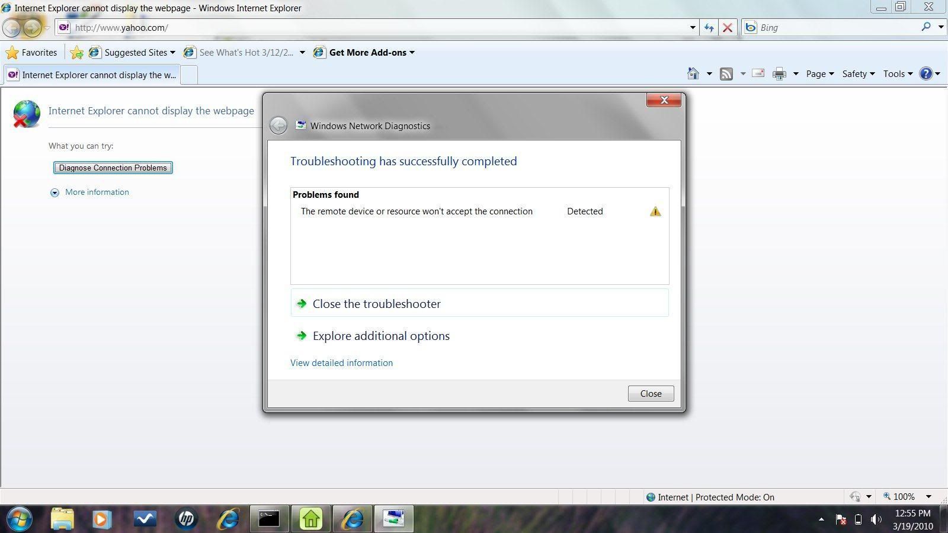This screenshot has width=948, height=533.
Task: Click the Bing search magnifier icon
Action: (926, 27)
